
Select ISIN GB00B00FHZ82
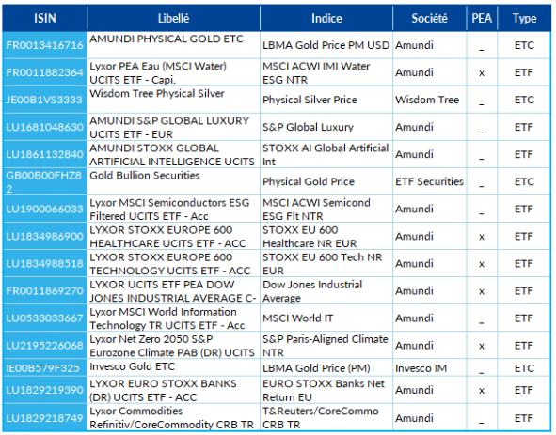tap(44, 181)
